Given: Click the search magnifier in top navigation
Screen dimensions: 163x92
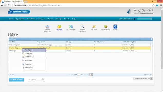Looking at the screenshot, I should (x=150, y=19).
